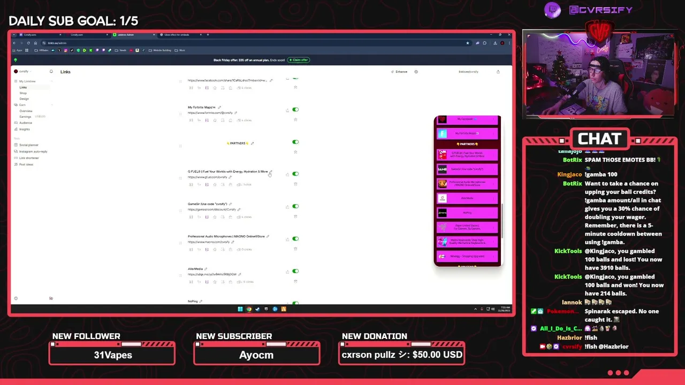The height and width of the screenshot is (385, 685).
Task: Open browser downloads icon
Action: pyautogui.click(x=495, y=43)
